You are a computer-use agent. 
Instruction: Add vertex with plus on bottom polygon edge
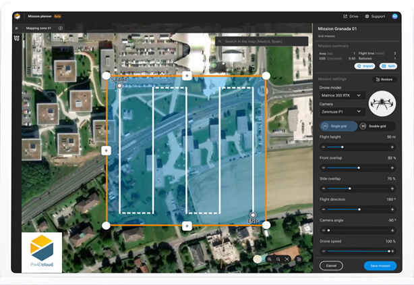(187, 226)
